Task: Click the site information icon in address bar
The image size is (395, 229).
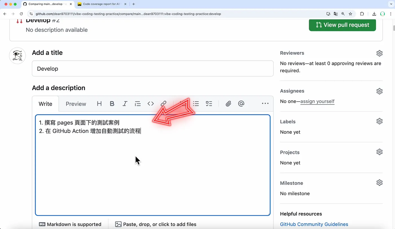Action: click(31, 14)
